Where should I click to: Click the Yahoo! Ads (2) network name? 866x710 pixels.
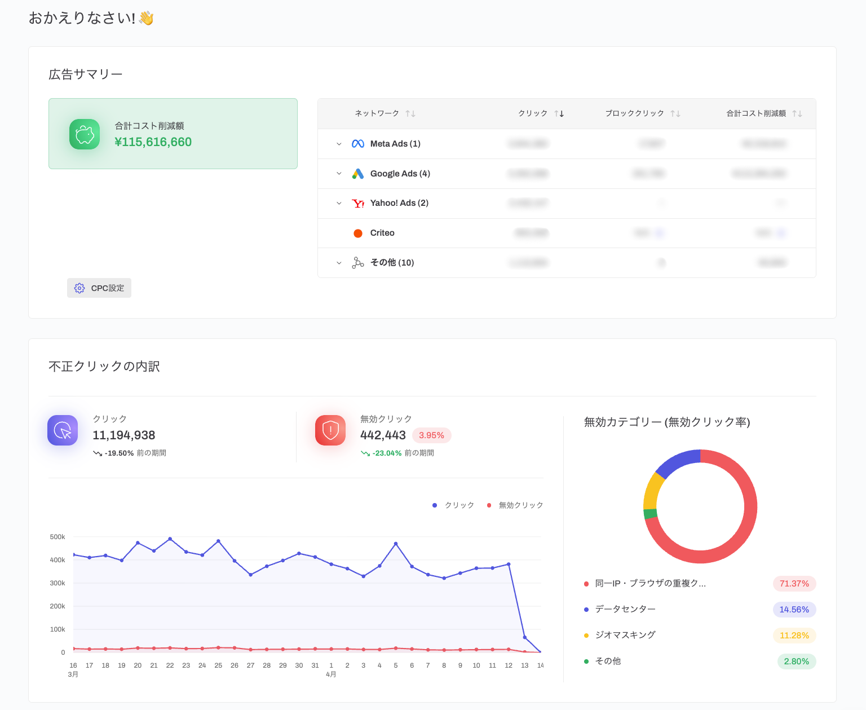click(399, 203)
